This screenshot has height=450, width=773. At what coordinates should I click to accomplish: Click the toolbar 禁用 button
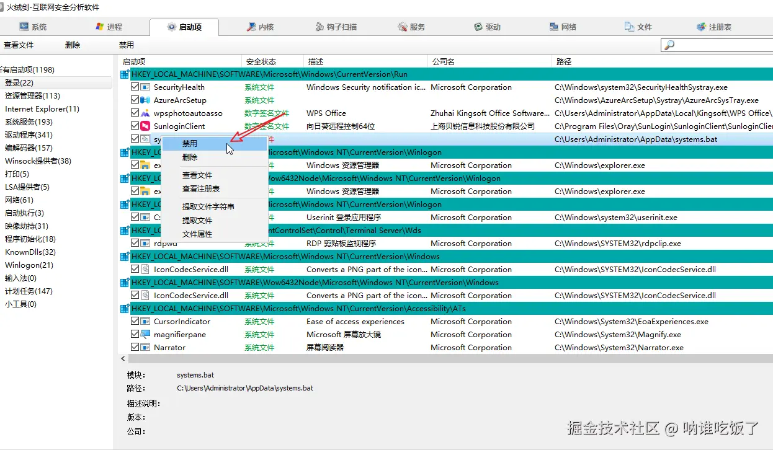click(127, 45)
